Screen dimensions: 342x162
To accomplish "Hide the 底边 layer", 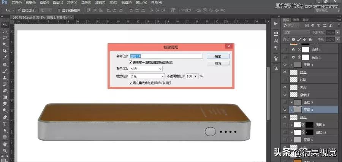I will (284, 72).
